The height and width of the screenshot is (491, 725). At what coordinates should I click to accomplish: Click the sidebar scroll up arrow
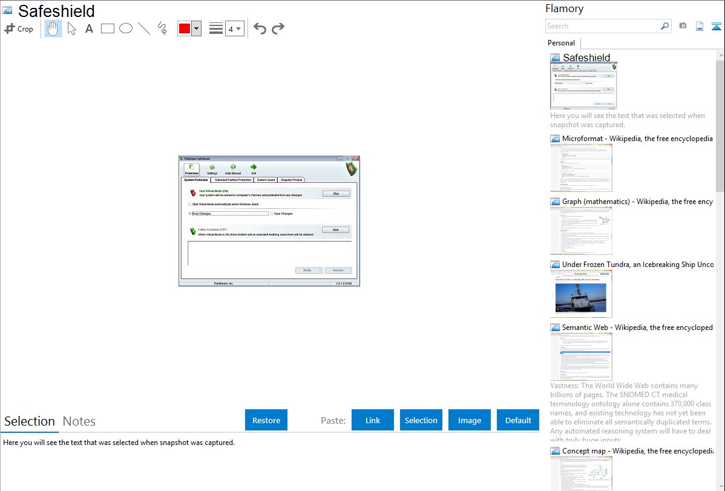720,55
